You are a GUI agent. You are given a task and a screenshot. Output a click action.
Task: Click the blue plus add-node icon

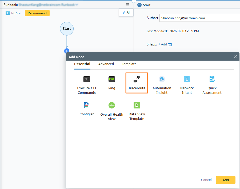click(x=67, y=51)
